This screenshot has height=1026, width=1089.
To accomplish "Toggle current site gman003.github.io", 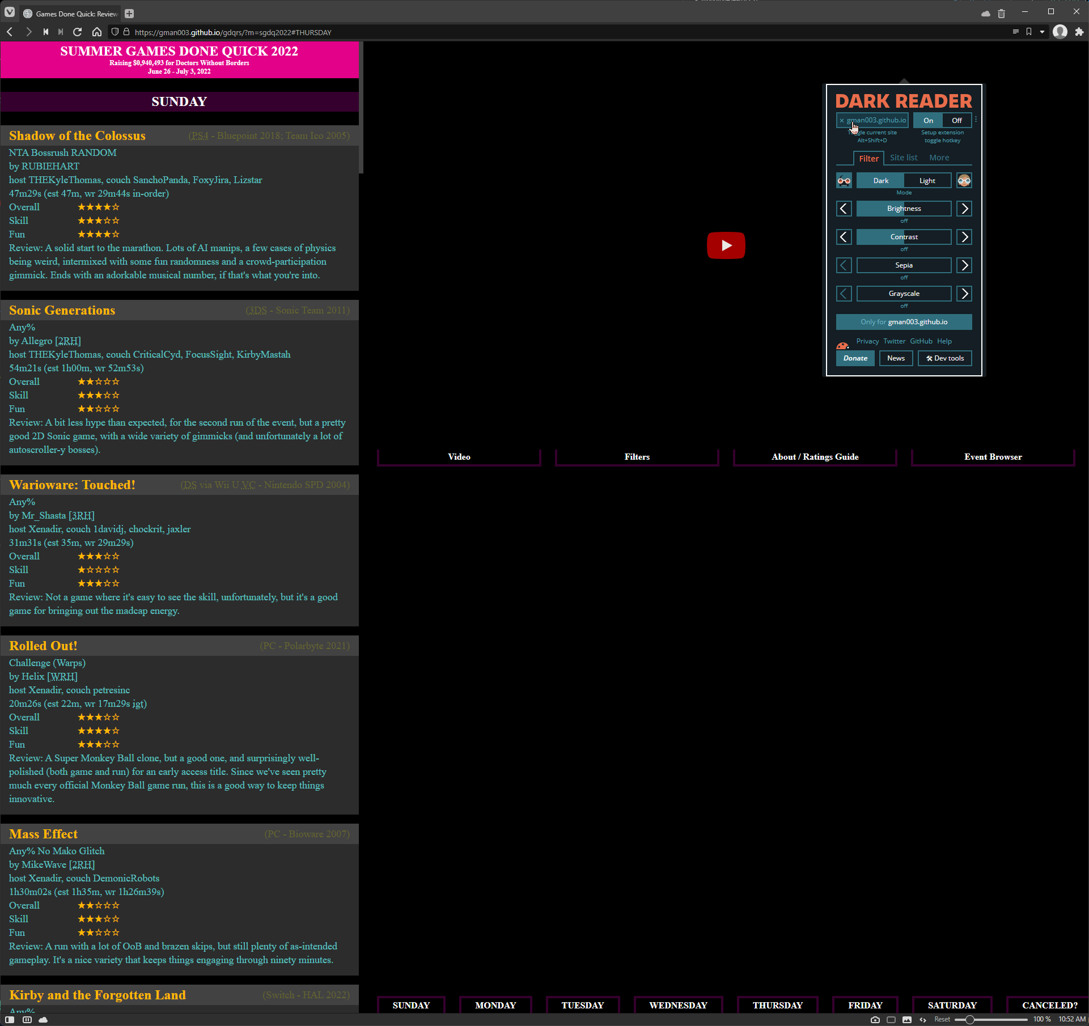I will [872, 120].
